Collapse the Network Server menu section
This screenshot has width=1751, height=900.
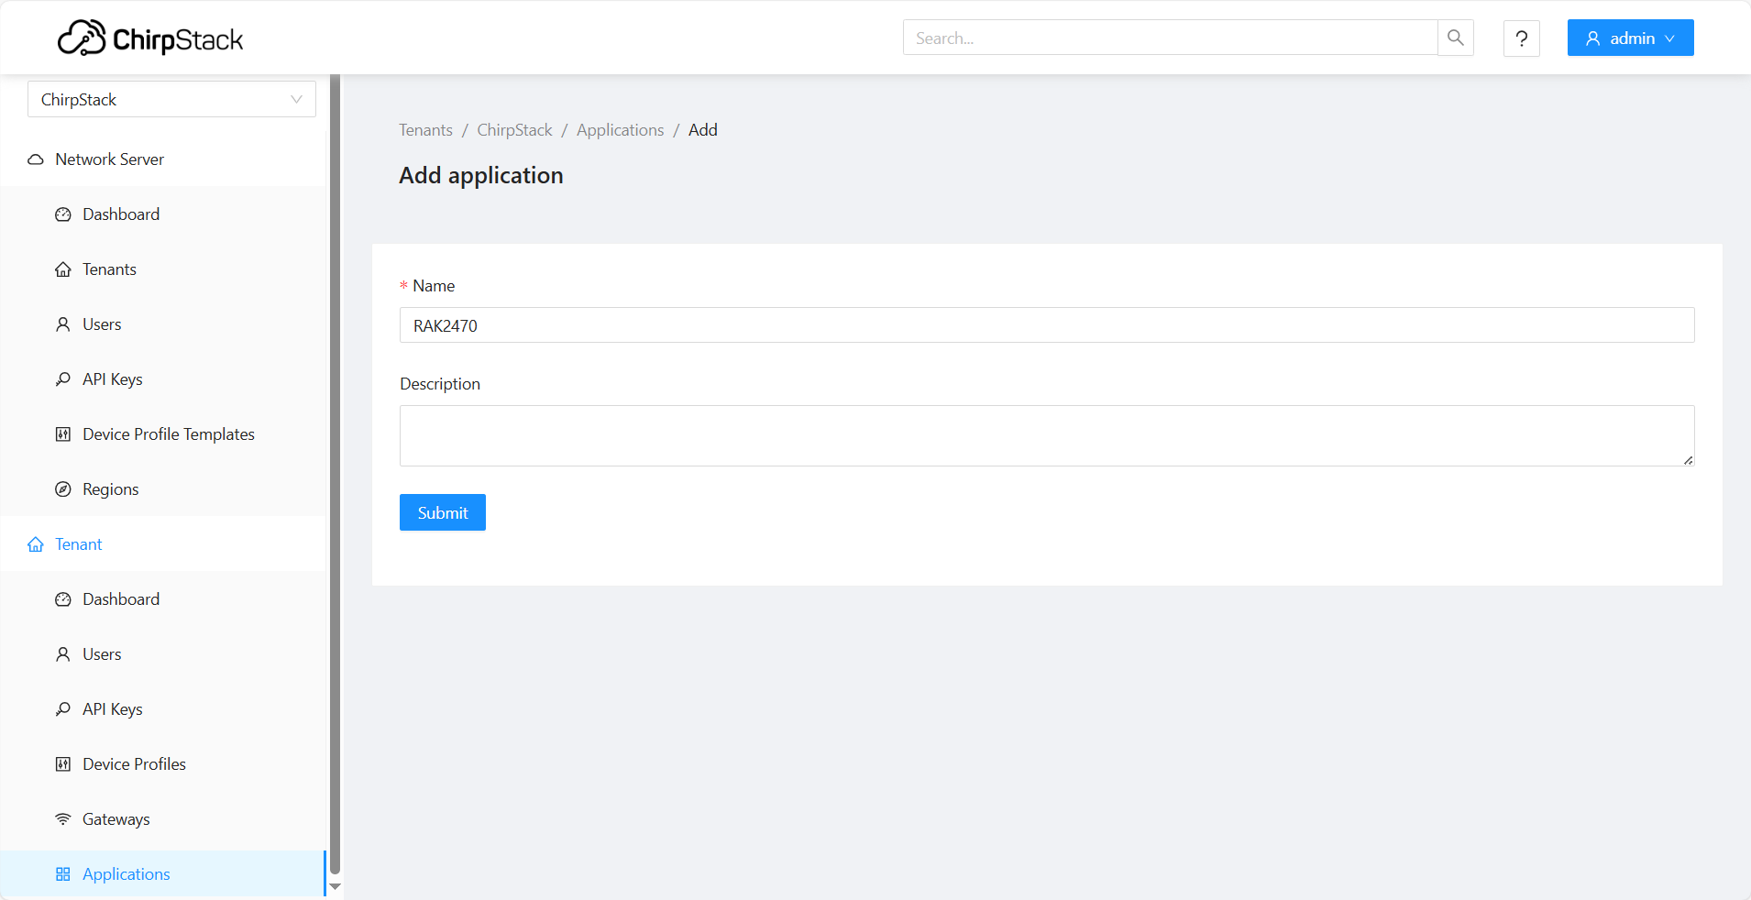point(163,159)
